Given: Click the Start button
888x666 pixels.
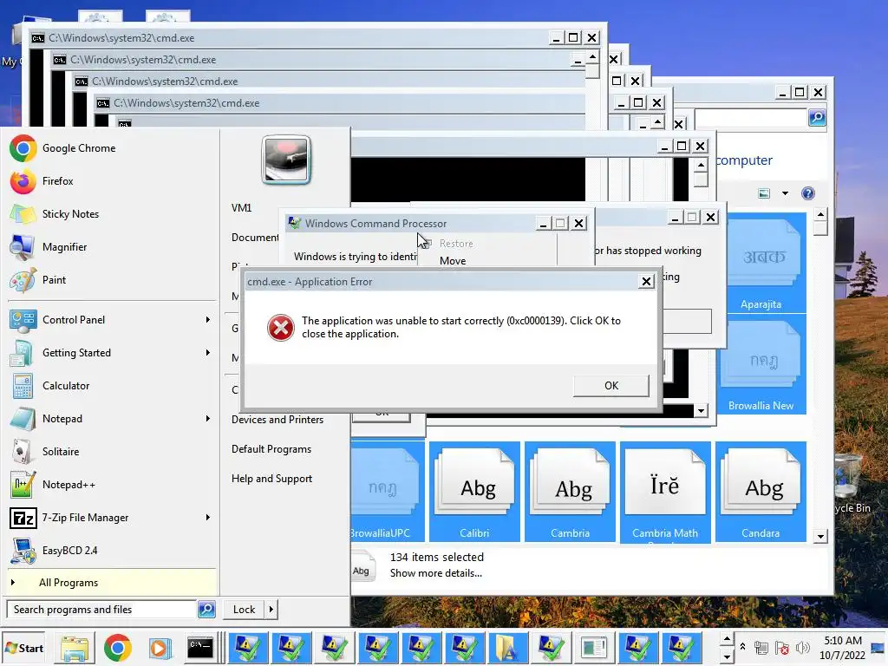Looking at the screenshot, I should 23,648.
